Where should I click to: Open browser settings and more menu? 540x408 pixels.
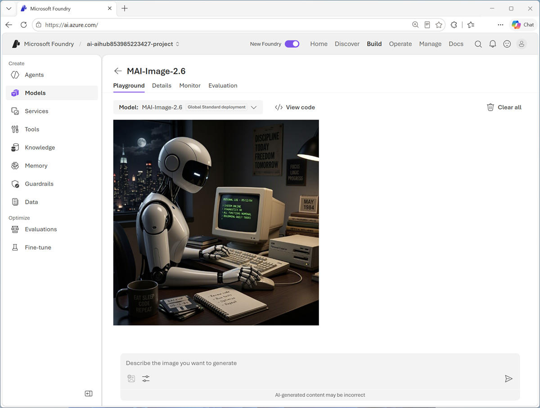click(500, 25)
